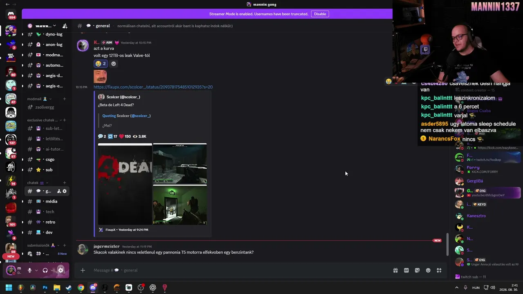Open File Explorer from the taskbar
The width and height of the screenshot is (523, 294).
click(57, 287)
